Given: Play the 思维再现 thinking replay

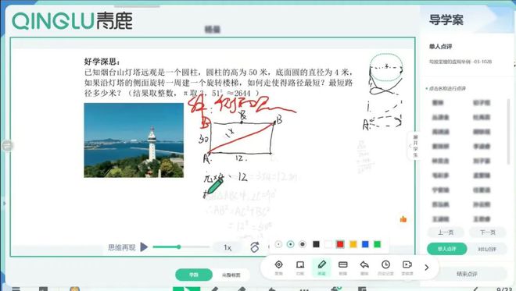Looking at the screenshot, I should pos(144,247).
